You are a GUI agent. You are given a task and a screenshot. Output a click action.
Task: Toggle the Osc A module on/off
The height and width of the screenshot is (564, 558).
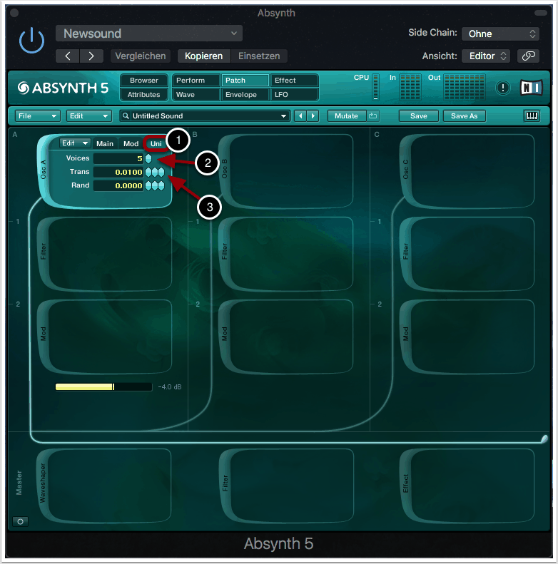pyautogui.click(x=44, y=170)
